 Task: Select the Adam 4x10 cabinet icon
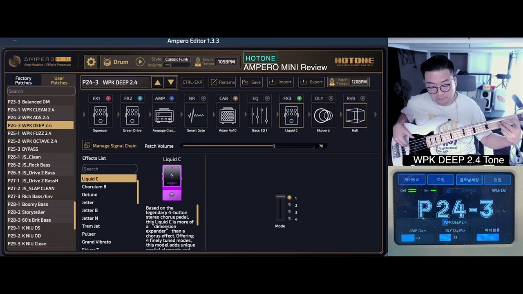[228, 116]
